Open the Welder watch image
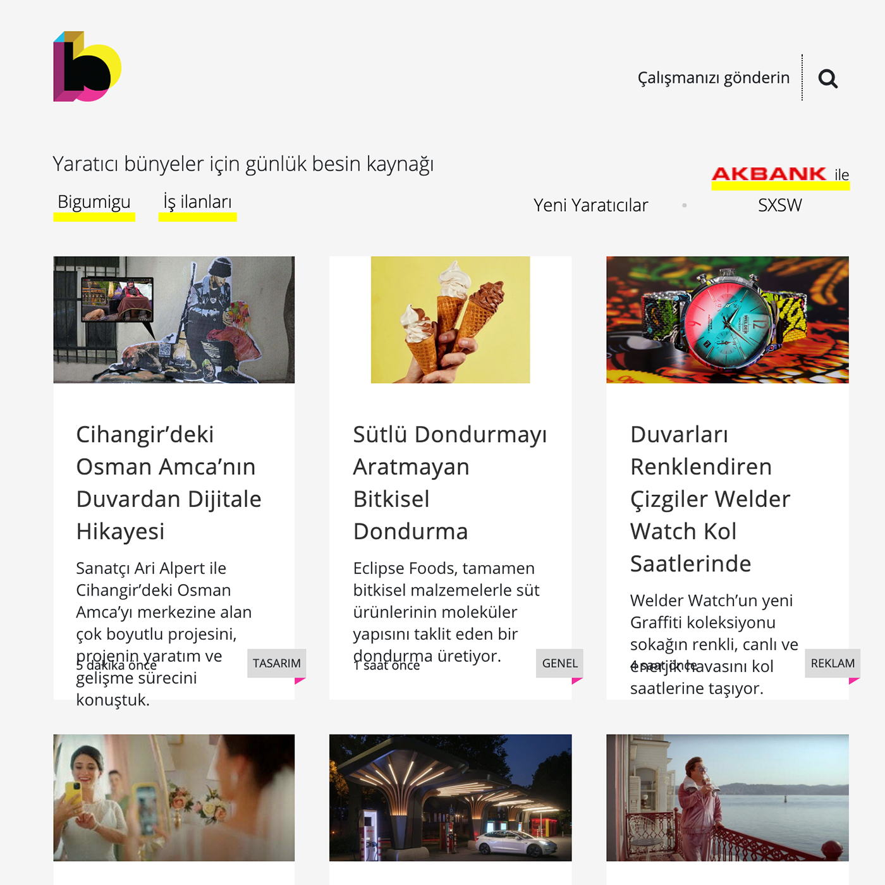The height and width of the screenshot is (885, 885). tap(728, 320)
